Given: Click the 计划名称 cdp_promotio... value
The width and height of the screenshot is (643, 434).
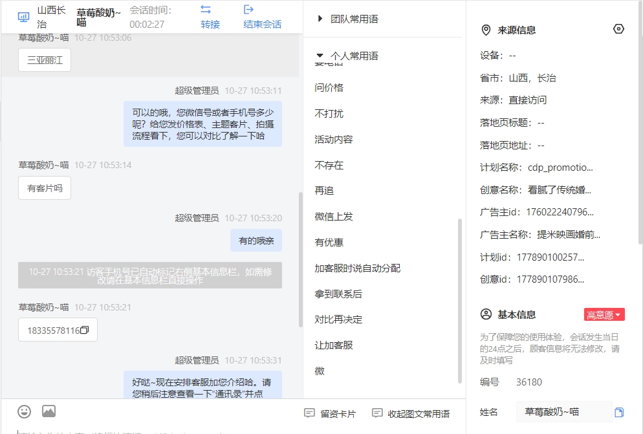Looking at the screenshot, I should (x=560, y=168).
